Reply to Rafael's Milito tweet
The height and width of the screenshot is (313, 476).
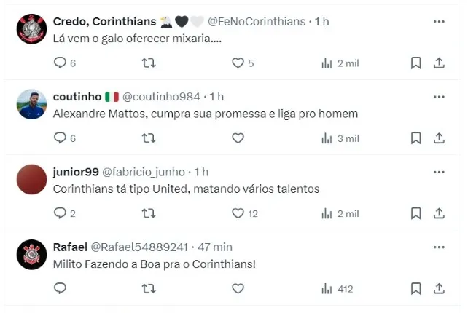click(x=61, y=289)
